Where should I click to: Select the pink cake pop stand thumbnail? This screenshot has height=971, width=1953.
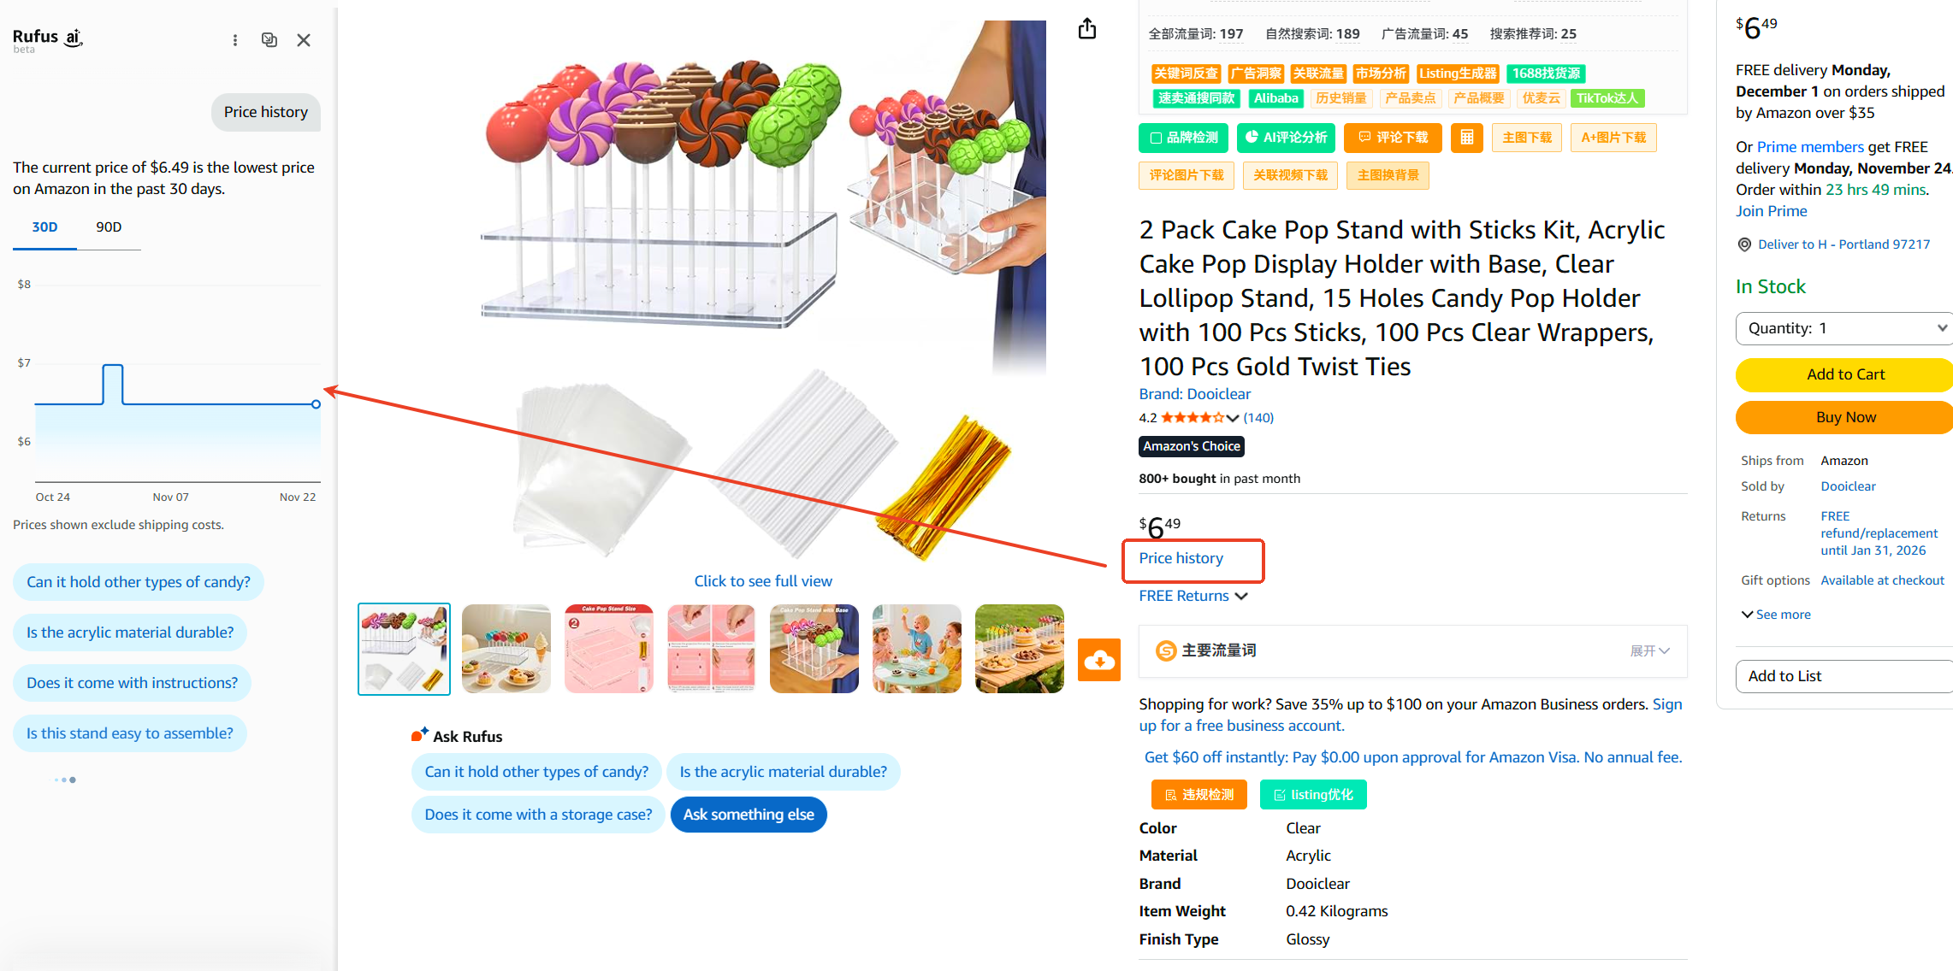[x=609, y=649]
